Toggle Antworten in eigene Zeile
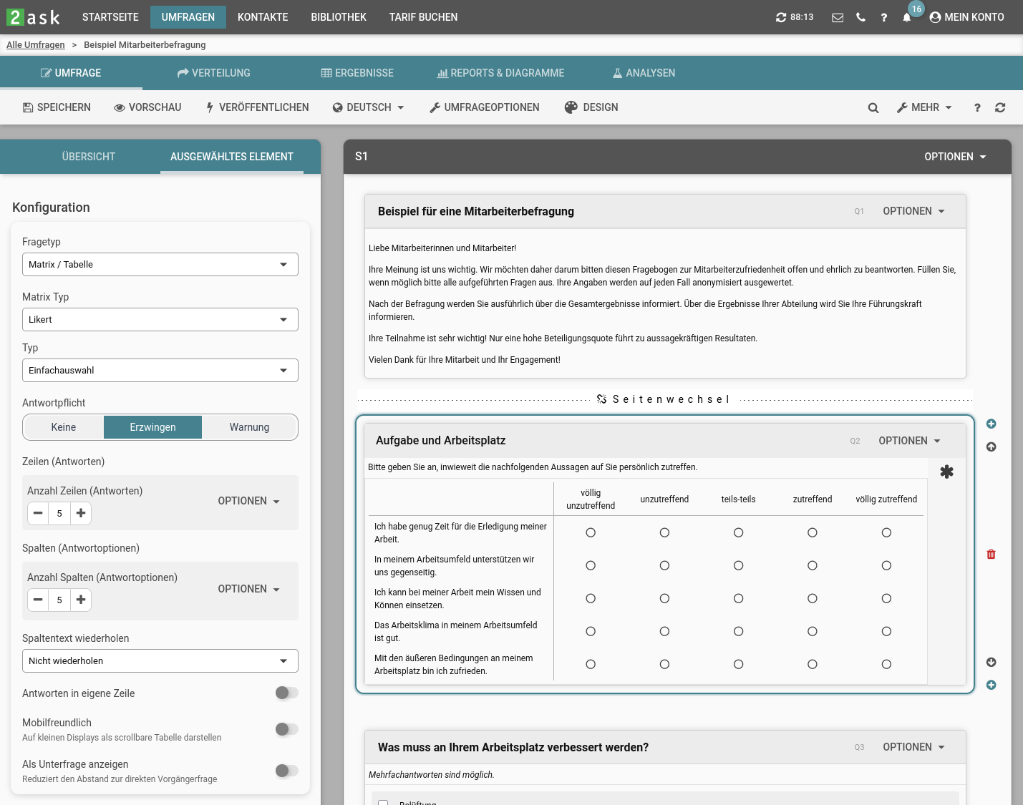Screen dimensions: 1023x805 point(286,693)
